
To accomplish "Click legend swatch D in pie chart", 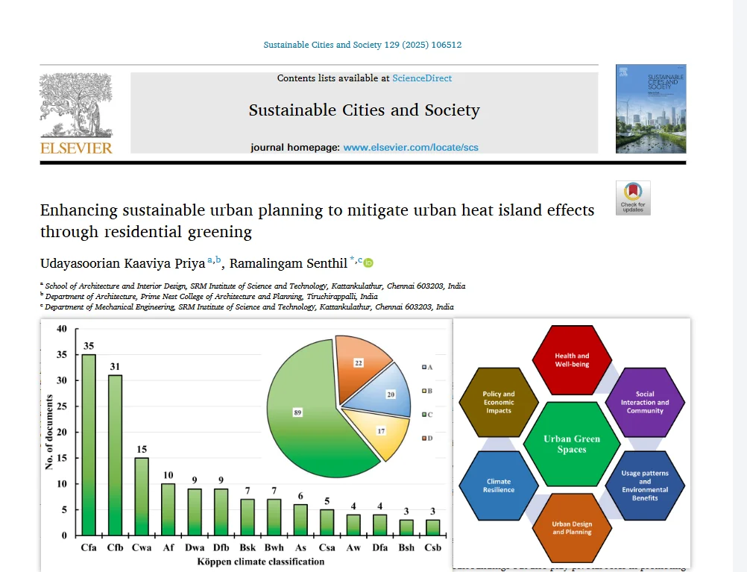I will [x=424, y=438].
